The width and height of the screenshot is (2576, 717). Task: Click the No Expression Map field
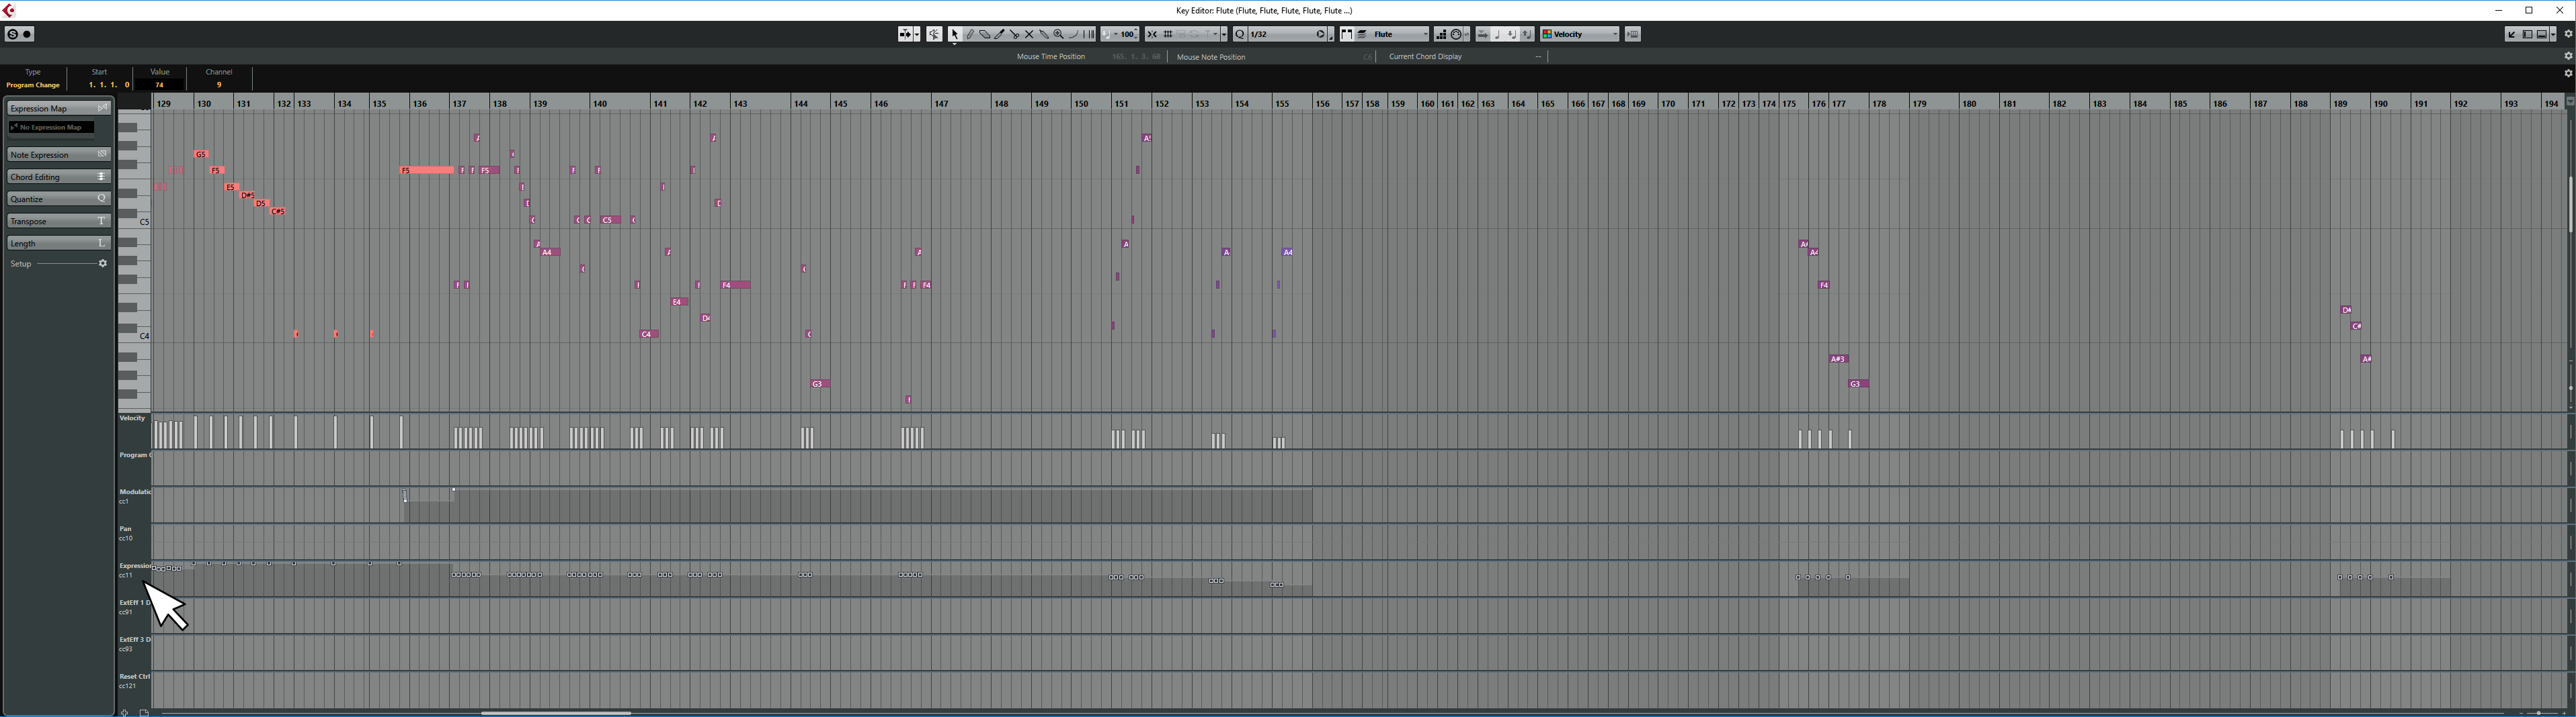coord(51,128)
